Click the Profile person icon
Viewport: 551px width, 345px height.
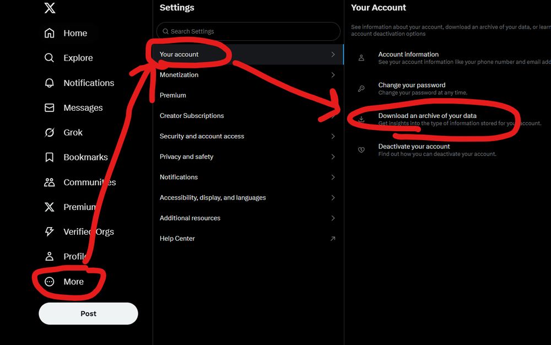50,256
